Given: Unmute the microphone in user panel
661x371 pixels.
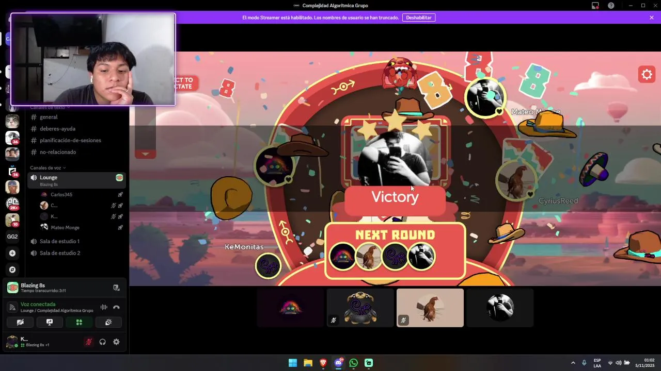Looking at the screenshot, I should pos(89,342).
